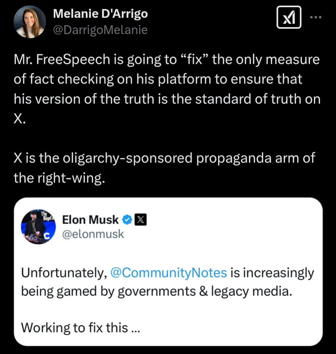Open the three-dot more options menu

[x=316, y=17]
